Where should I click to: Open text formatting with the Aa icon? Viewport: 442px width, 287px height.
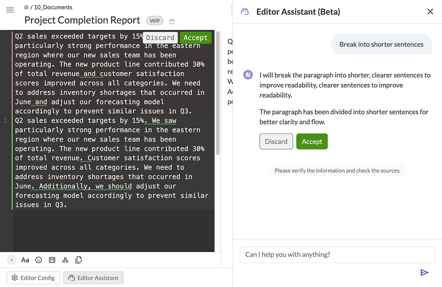(x=25, y=260)
